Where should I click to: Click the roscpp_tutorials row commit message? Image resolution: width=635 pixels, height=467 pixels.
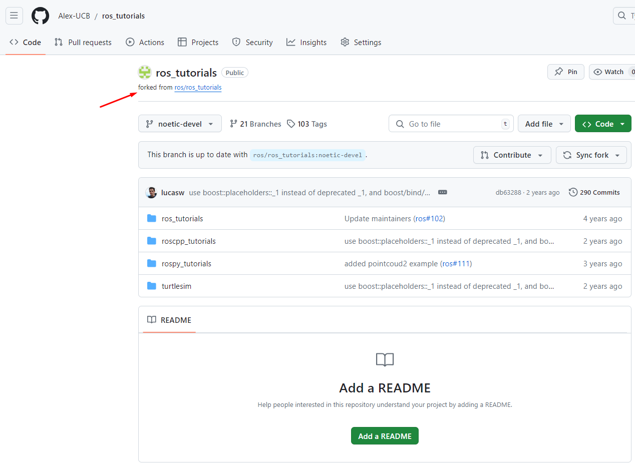tap(449, 241)
